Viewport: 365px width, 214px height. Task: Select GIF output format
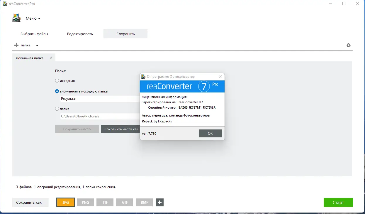pos(125,203)
